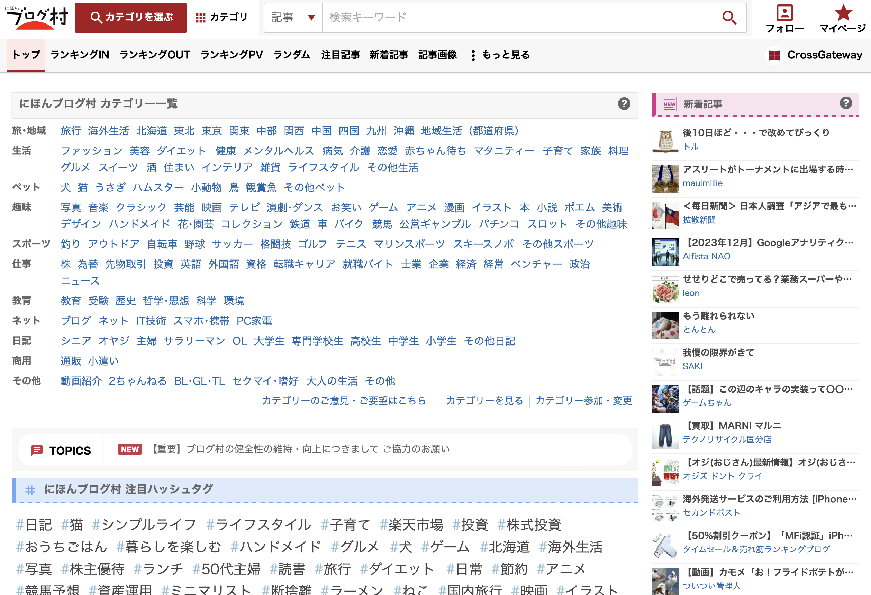Open article アスリートがトーナメントに出場する時
Viewport: 871px width, 595px height.
pos(768,170)
